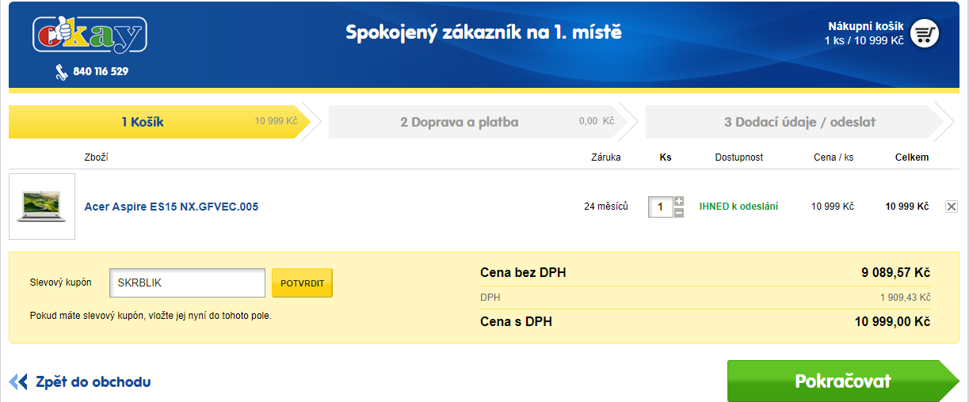Click the POTVRDIT coupon button
The height and width of the screenshot is (402, 969).
(x=302, y=283)
